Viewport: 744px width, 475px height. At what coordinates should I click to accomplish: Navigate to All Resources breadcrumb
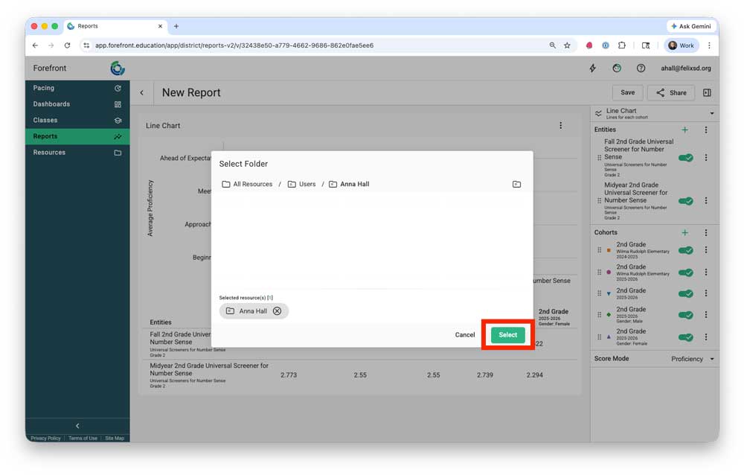[252, 184]
